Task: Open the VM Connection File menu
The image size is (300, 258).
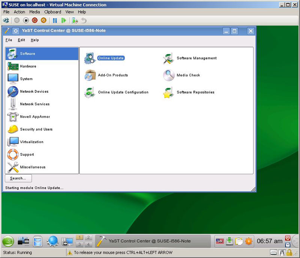Action: (x=6, y=12)
